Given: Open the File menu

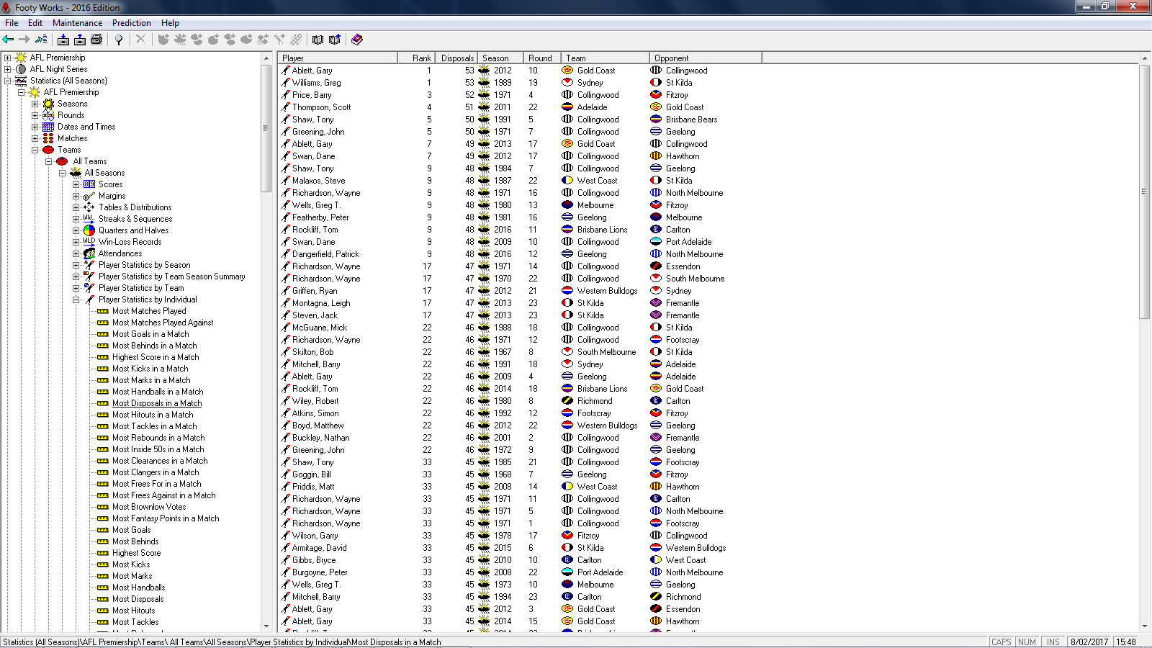Looking at the screenshot, I should click(x=12, y=23).
